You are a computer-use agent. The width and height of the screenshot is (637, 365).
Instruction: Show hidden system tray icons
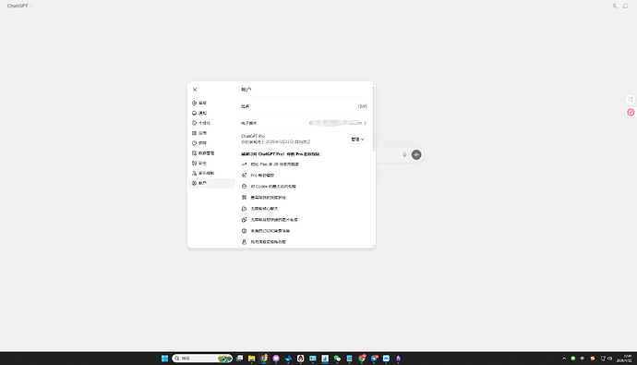pyautogui.click(x=564, y=359)
